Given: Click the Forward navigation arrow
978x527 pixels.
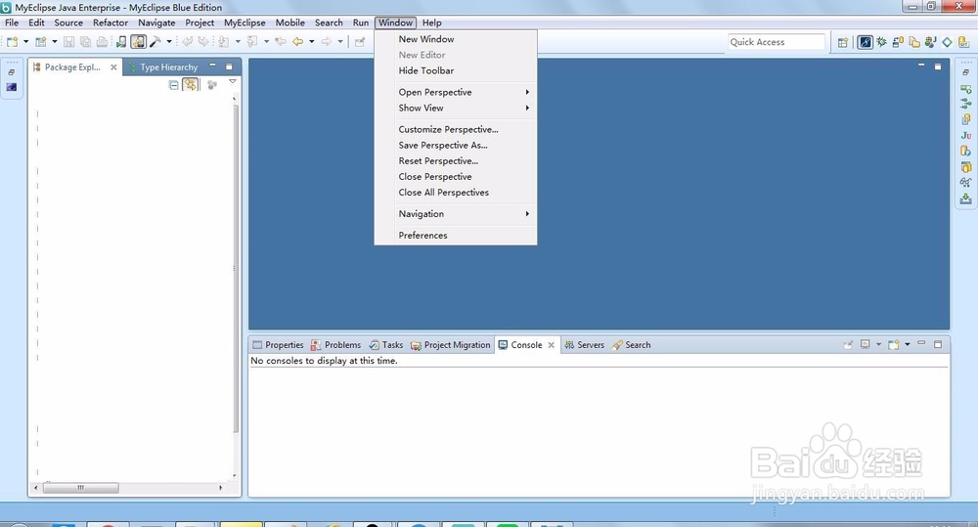Looking at the screenshot, I should [327, 42].
